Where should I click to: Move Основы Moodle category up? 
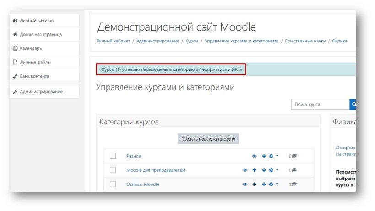click(x=255, y=184)
